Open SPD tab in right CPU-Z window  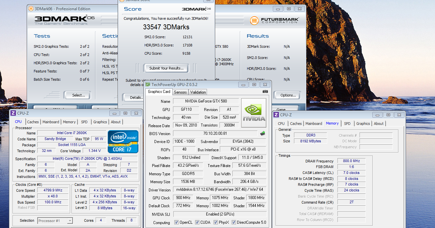point(347,124)
